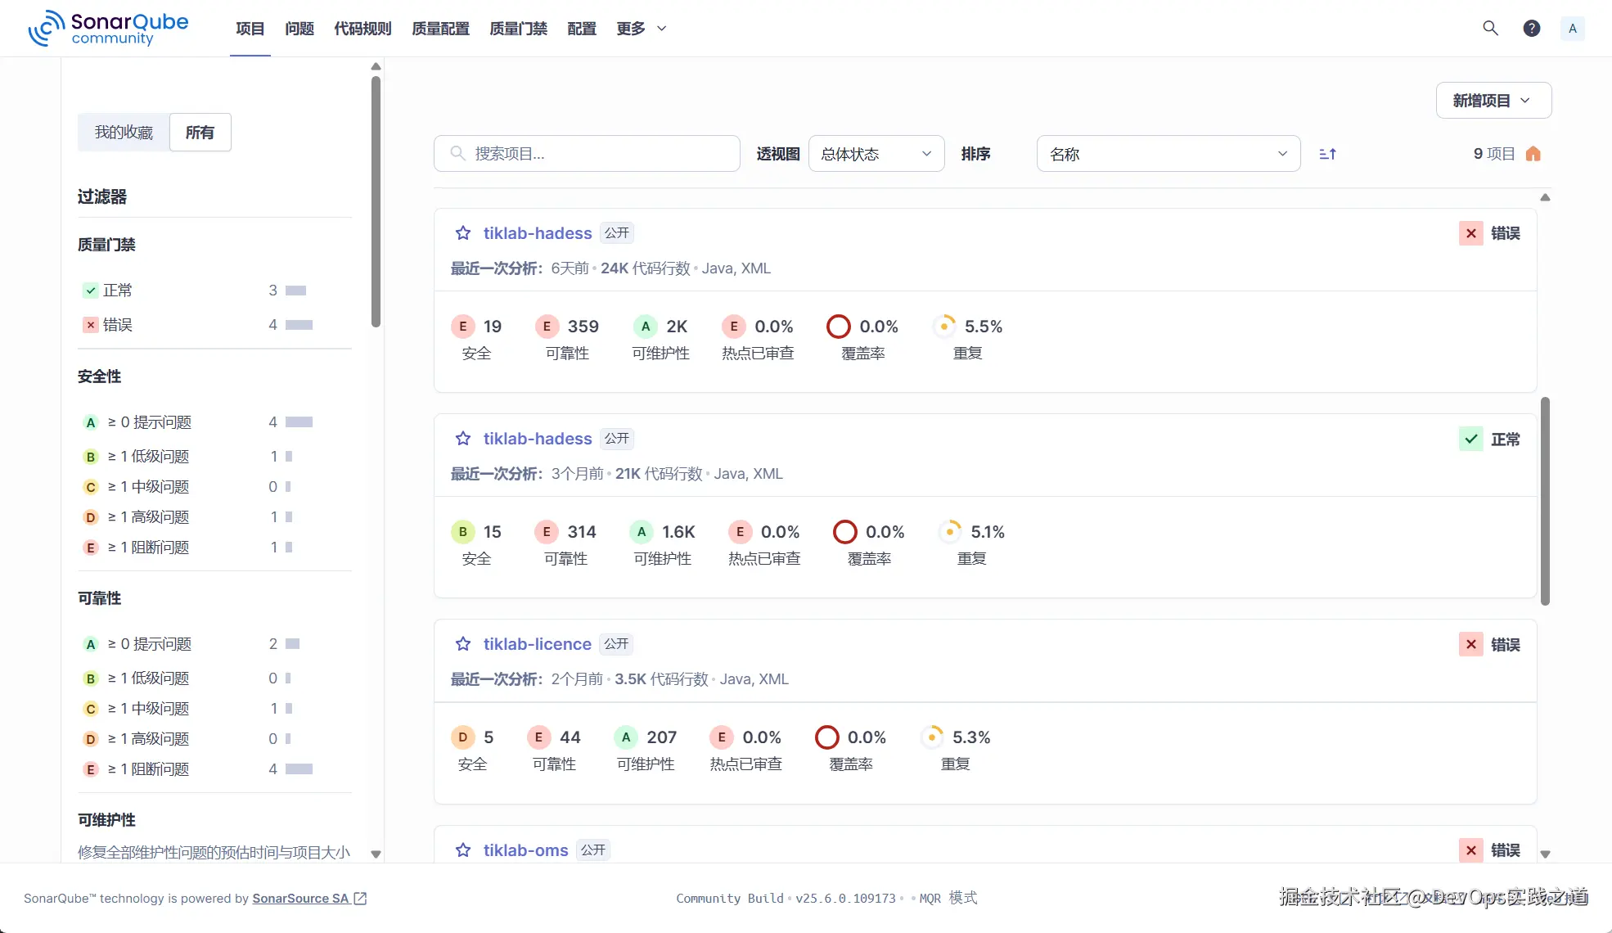
Task: Toggle the sort order direction icon
Action: coord(1327,154)
